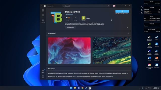Viewport: 161px width, 90px height.
Task: Click the D: disk usage row
Action: point(152,20)
